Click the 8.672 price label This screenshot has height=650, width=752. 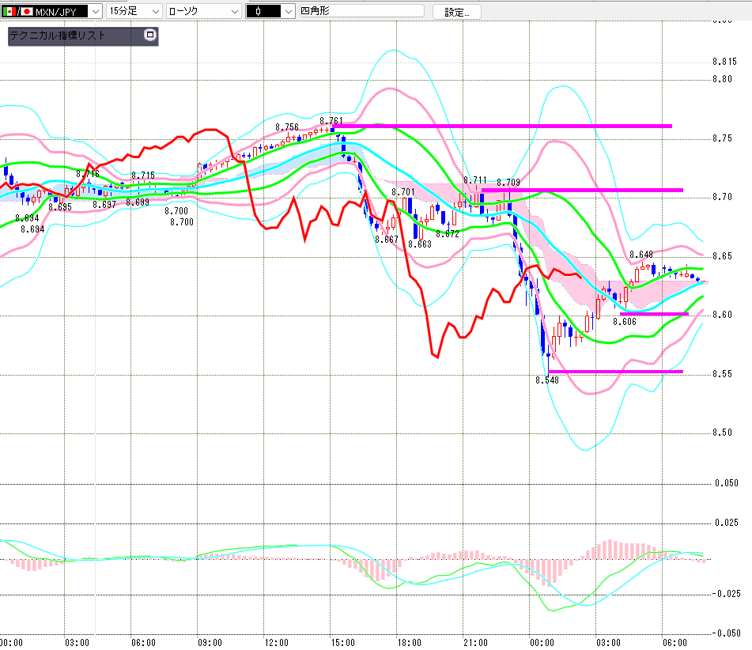[448, 234]
